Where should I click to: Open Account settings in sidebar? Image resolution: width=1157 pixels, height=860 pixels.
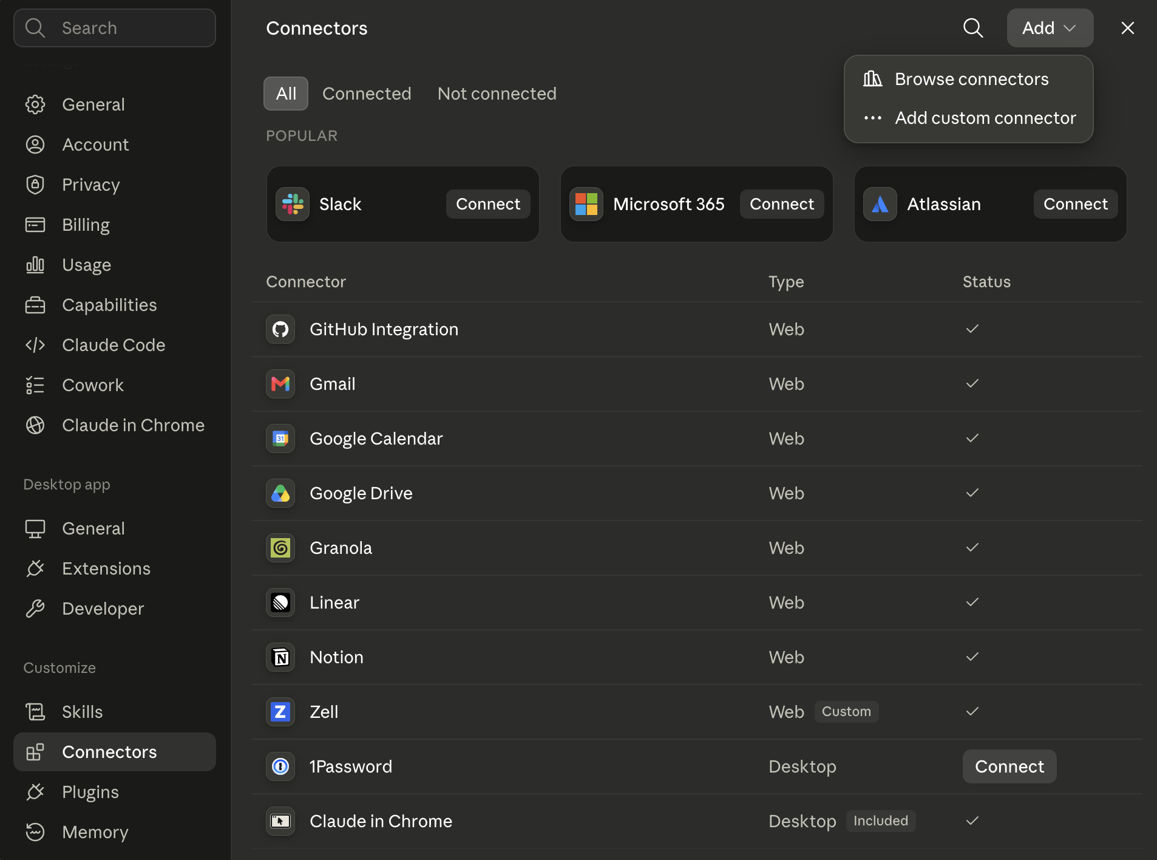(x=114, y=145)
